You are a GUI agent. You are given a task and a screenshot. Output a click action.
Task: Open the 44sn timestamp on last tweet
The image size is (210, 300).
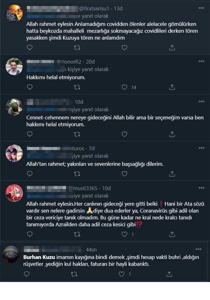pyautogui.click(x=91, y=250)
